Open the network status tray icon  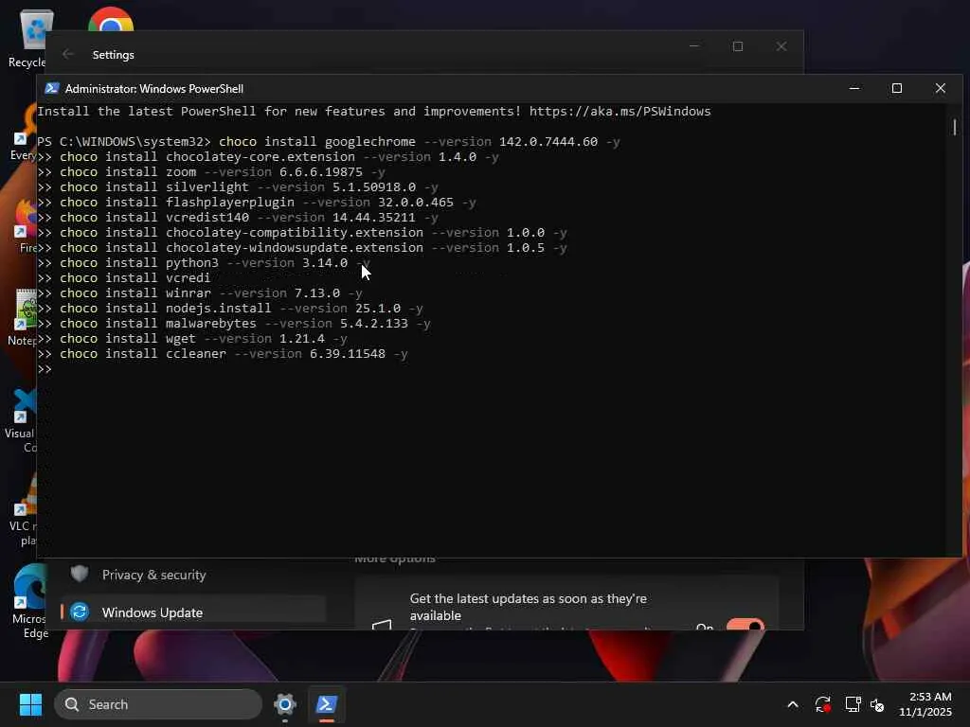tap(853, 704)
